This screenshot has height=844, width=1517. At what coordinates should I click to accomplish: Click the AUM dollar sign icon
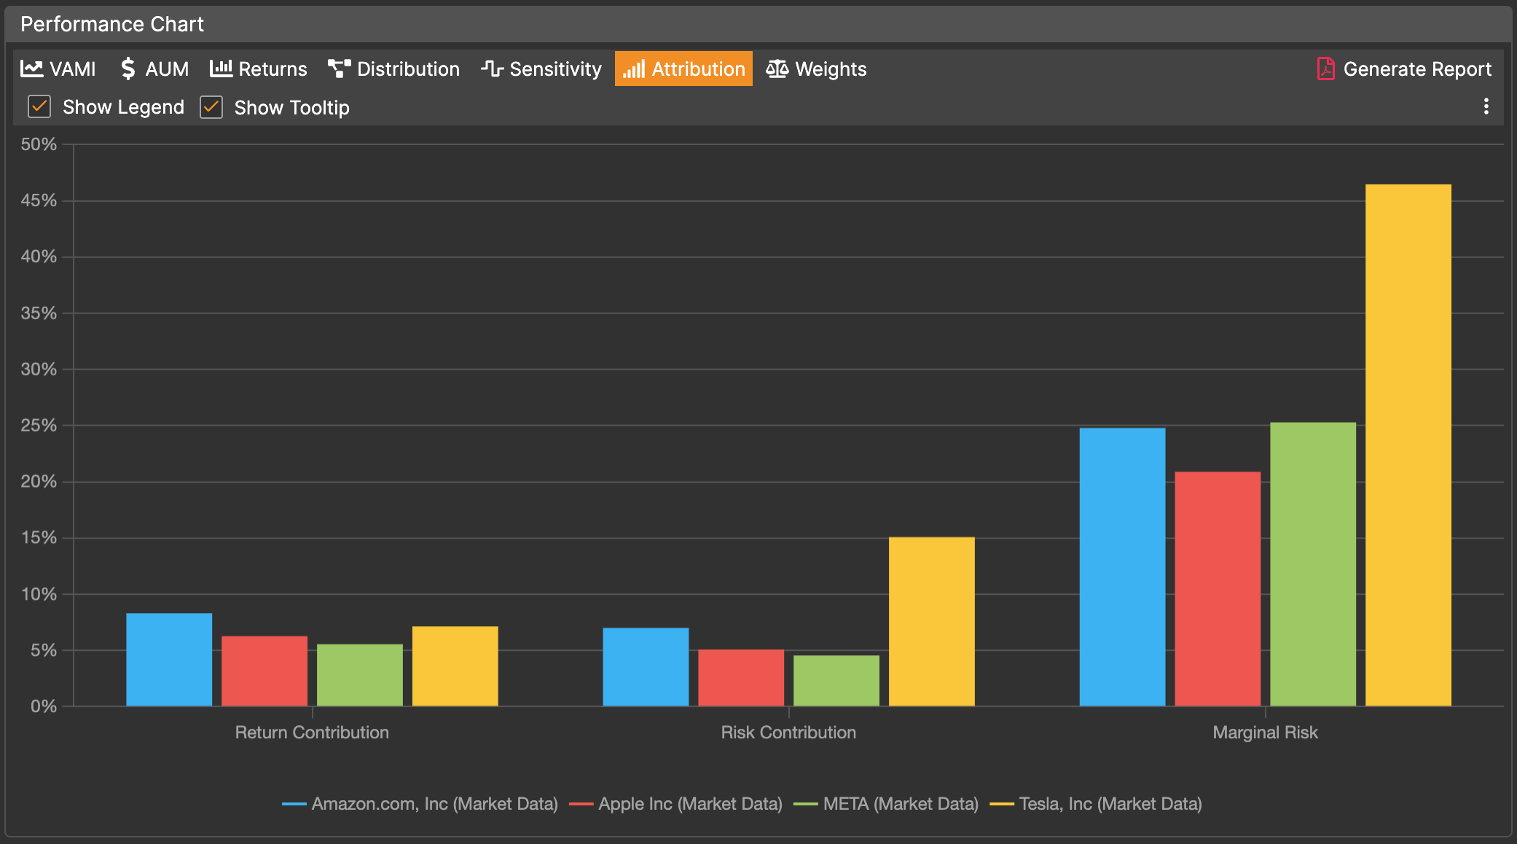128,69
